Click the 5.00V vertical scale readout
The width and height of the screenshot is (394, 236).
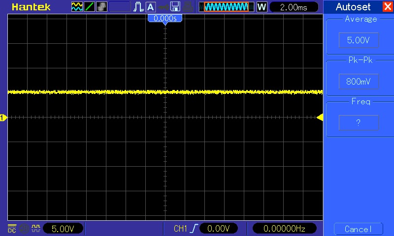(63, 229)
